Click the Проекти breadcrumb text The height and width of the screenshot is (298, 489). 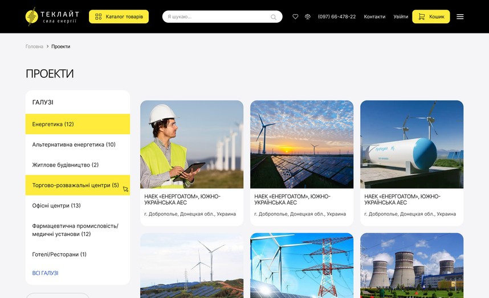pyautogui.click(x=61, y=47)
